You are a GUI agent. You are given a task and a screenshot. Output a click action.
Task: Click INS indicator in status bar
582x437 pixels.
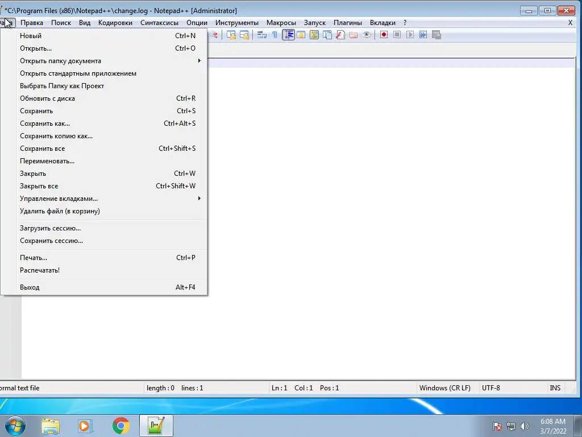555,388
